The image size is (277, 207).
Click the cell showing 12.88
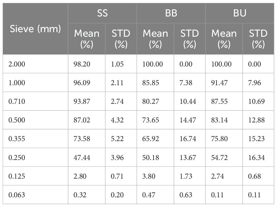[257, 120]
